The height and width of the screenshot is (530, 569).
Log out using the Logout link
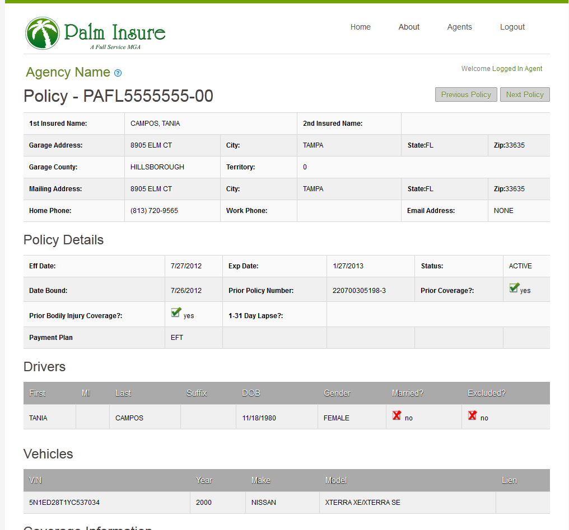pyautogui.click(x=512, y=27)
